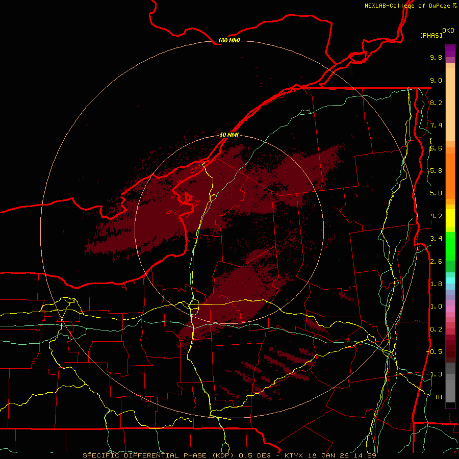Pick the orange color bar segment
The height and width of the screenshot is (459, 459).
click(x=450, y=175)
